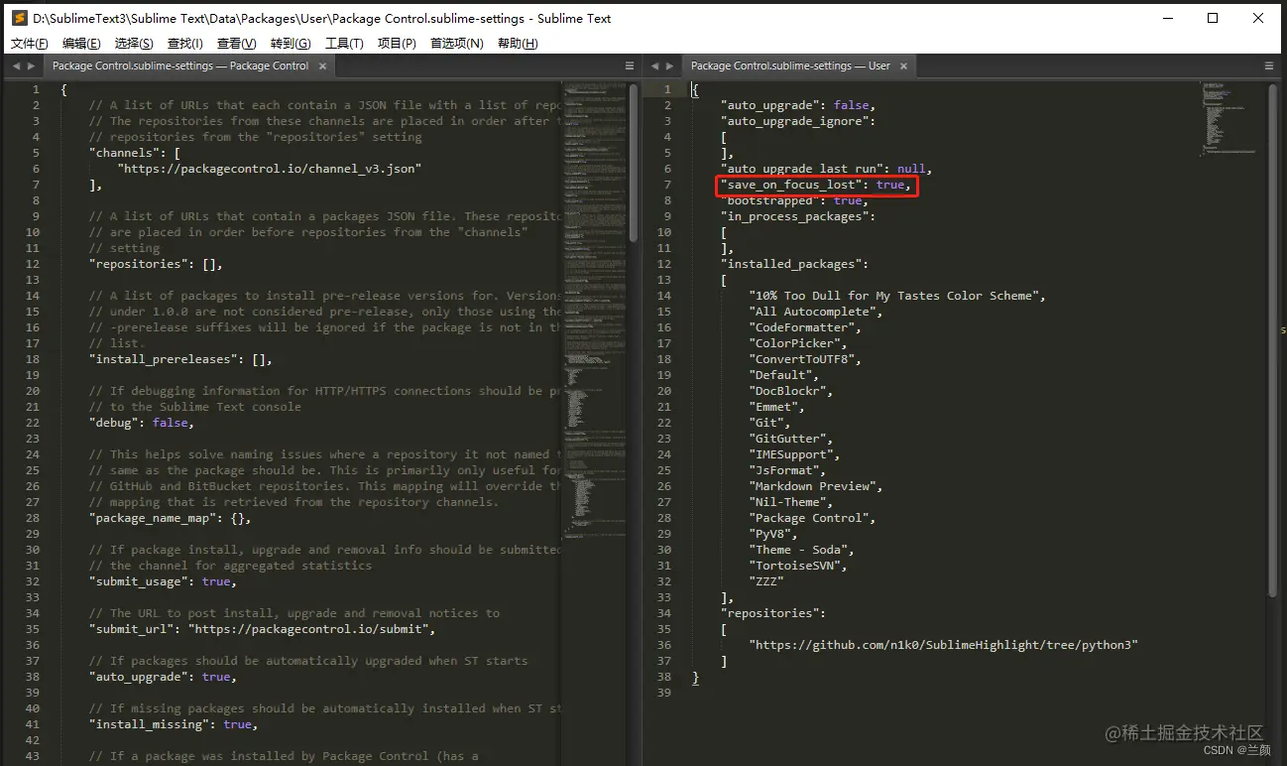Go to next tab in right pane
Image resolution: width=1287 pixels, height=766 pixels.
[670, 65]
